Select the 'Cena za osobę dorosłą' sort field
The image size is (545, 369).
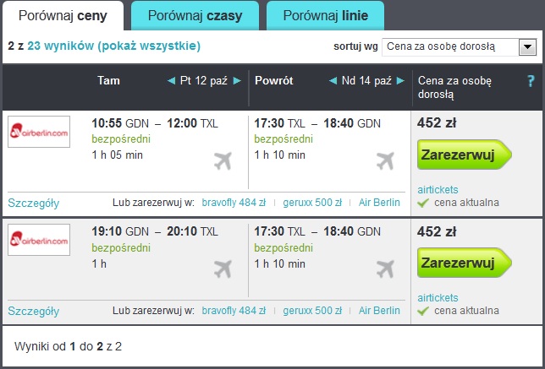point(459,46)
